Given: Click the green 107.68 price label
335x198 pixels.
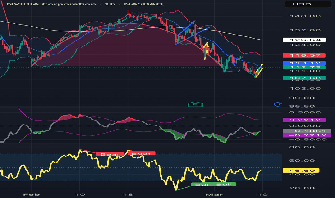Looking at the screenshot, I should pyautogui.click(x=304, y=78).
